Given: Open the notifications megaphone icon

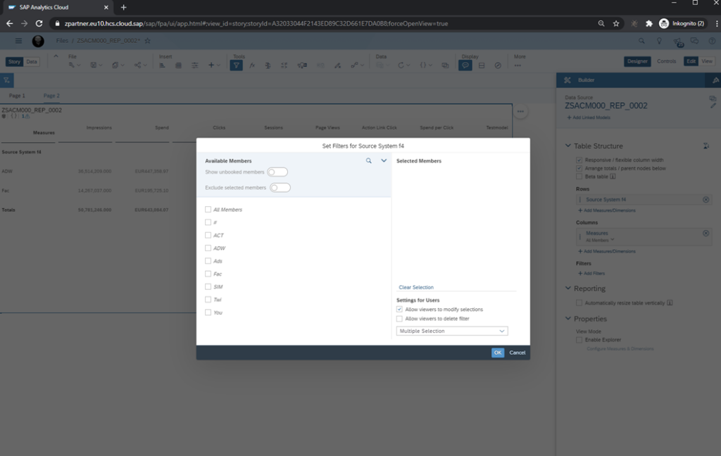Looking at the screenshot, I should pos(678,42).
